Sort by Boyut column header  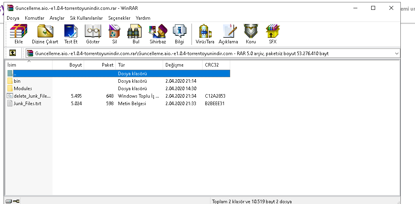[68, 65]
